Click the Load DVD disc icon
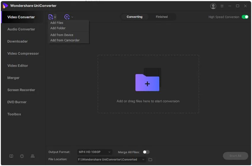Screen dimensions: 252x166 [x=67, y=17]
